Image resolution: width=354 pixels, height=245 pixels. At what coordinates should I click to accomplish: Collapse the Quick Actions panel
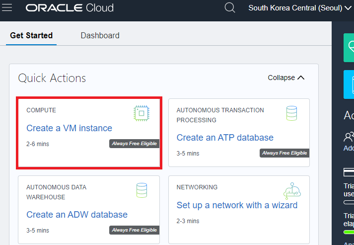pyautogui.click(x=286, y=78)
